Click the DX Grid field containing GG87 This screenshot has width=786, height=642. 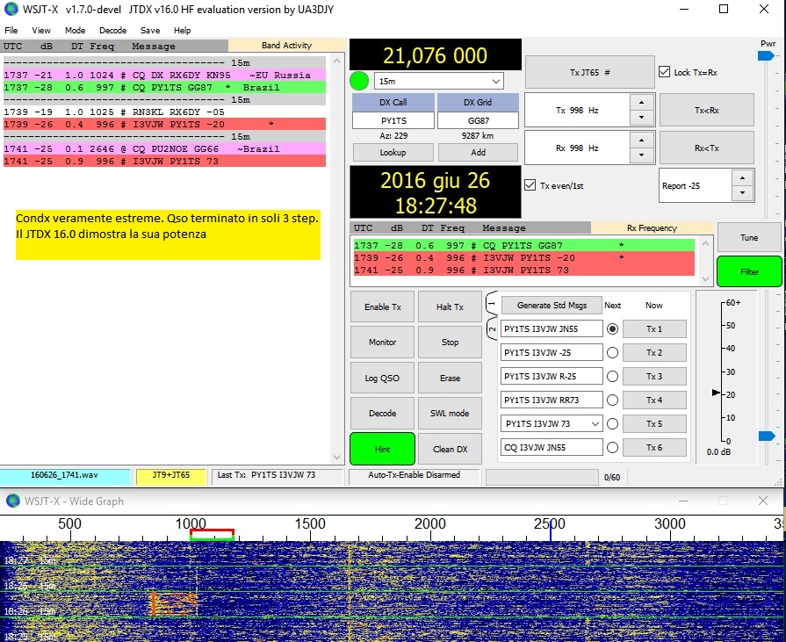(478, 121)
